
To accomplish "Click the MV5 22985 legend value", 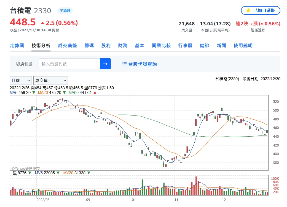I will (45, 173).
